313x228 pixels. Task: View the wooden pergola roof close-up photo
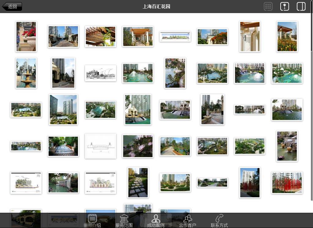[101, 37]
